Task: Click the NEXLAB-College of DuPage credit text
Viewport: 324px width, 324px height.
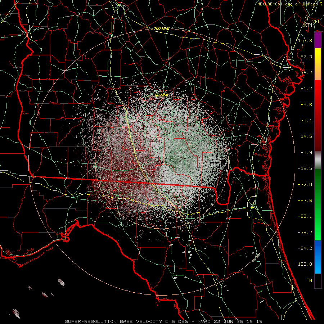Action: pos(290,4)
